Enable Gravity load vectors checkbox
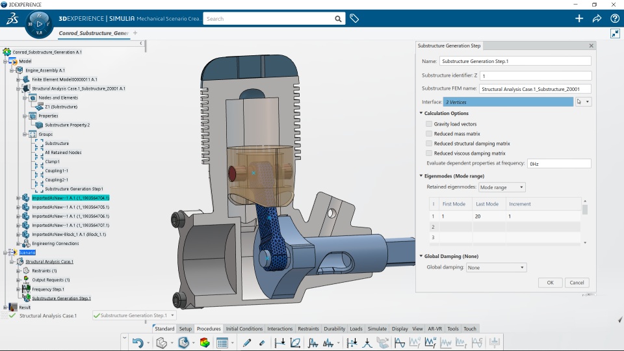Screen dimensions: 624x351 point(429,124)
